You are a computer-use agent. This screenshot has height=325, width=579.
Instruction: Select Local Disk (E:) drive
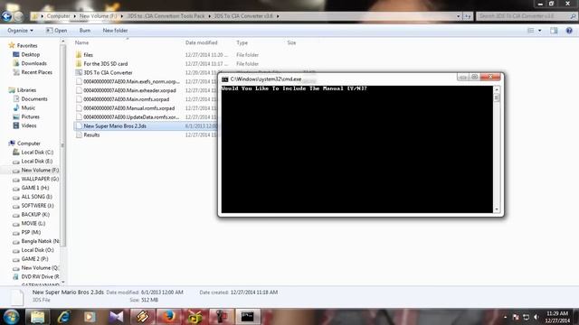(x=36, y=162)
